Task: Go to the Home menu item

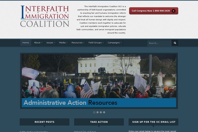Action: click(x=25, y=43)
